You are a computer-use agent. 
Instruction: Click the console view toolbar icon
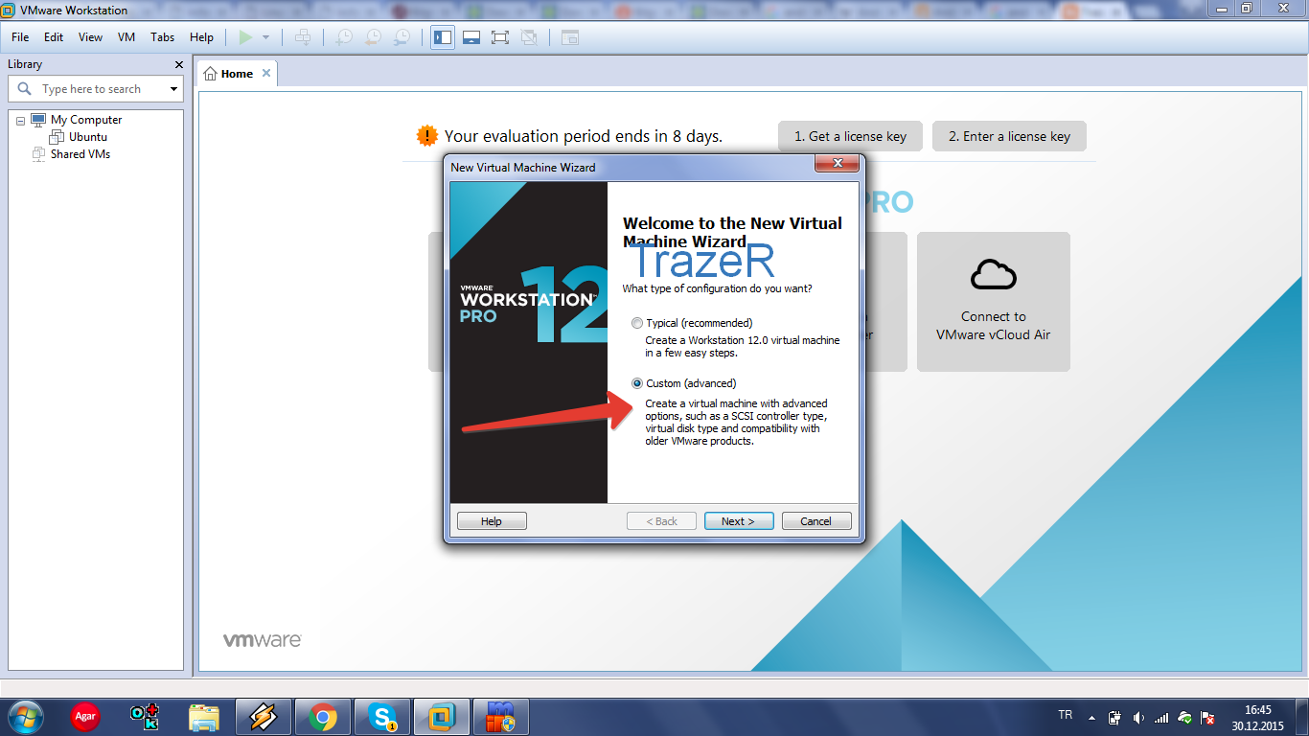pos(570,37)
